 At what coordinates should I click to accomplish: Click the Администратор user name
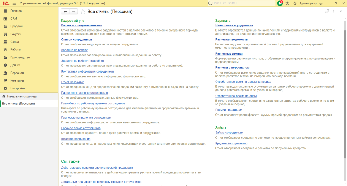(x=308, y=3)
